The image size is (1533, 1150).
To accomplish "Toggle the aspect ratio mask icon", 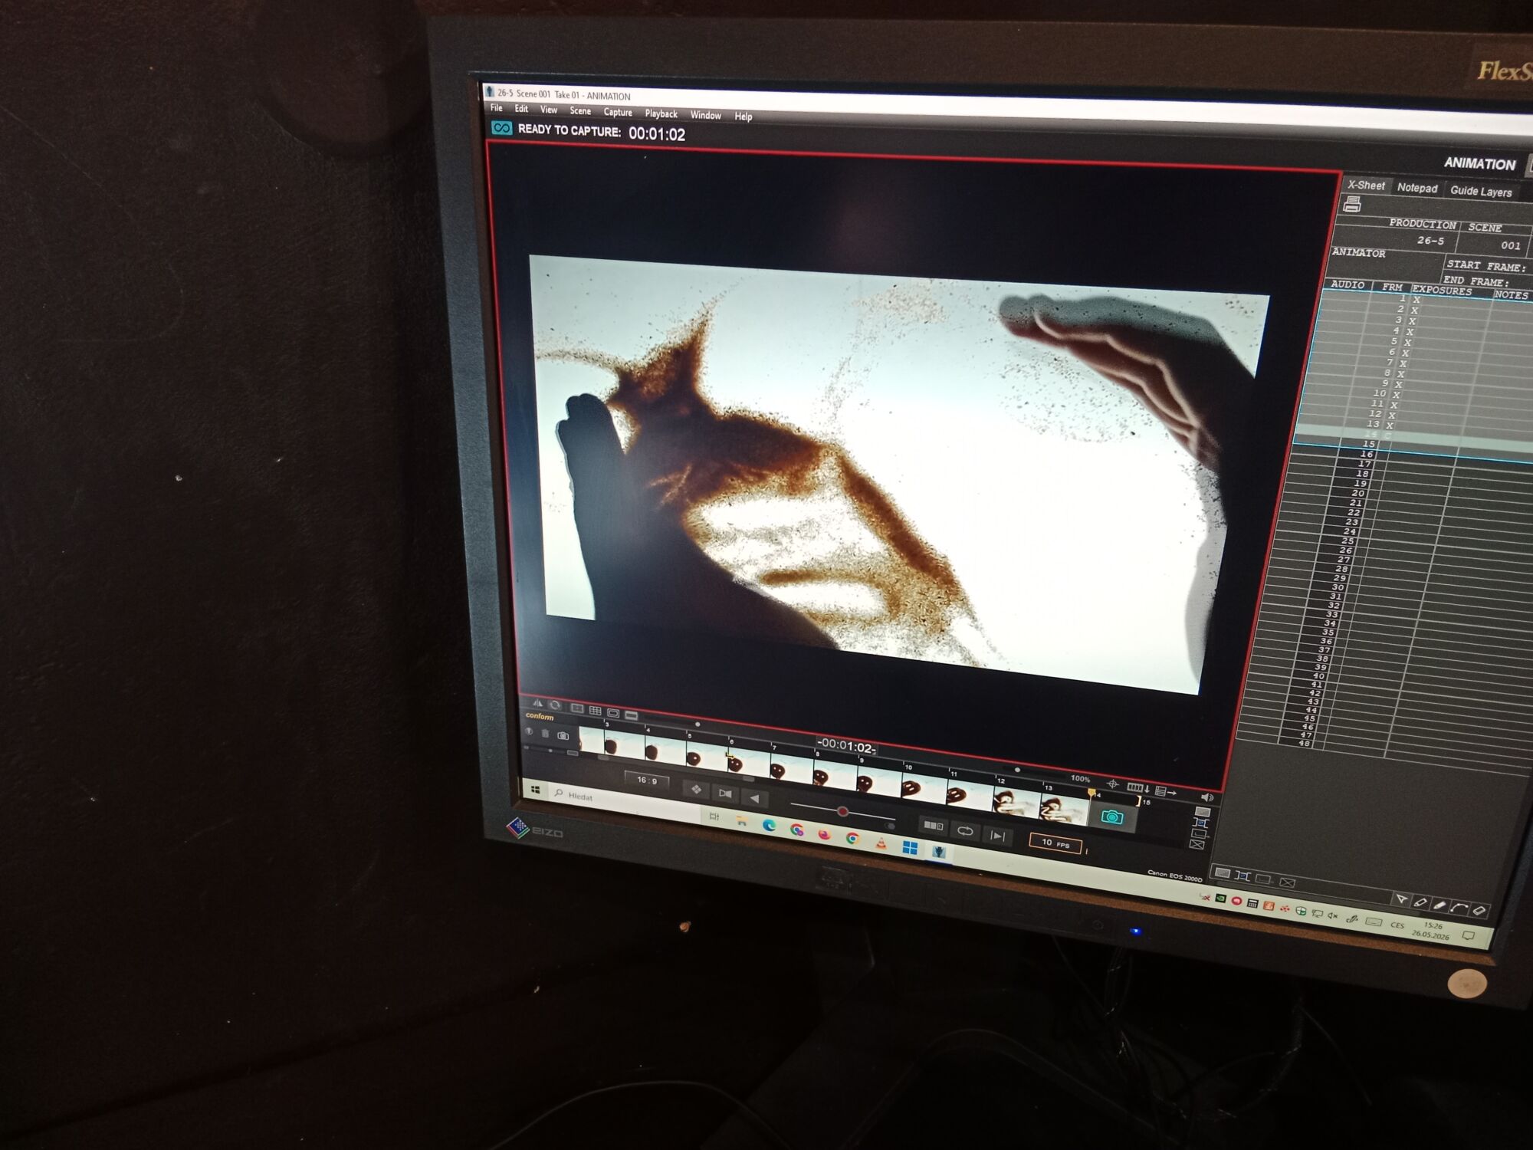I will [632, 715].
